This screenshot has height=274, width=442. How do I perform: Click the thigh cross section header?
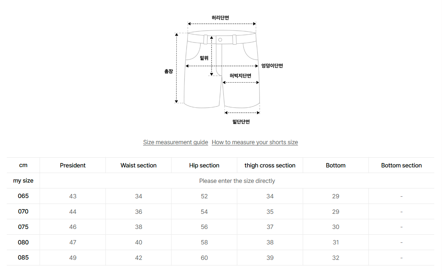(x=270, y=165)
